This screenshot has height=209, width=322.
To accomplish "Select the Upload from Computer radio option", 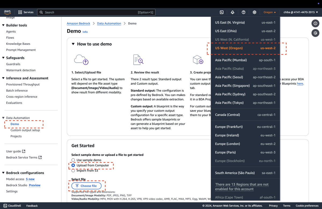I will [x=73, y=165].
